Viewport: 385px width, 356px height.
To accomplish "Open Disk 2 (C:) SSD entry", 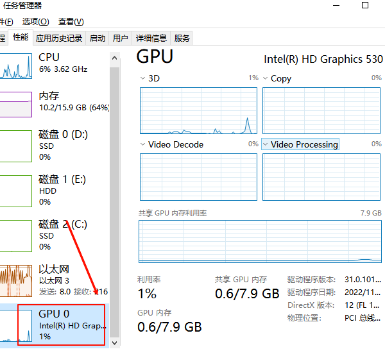I will [x=64, y=234].
